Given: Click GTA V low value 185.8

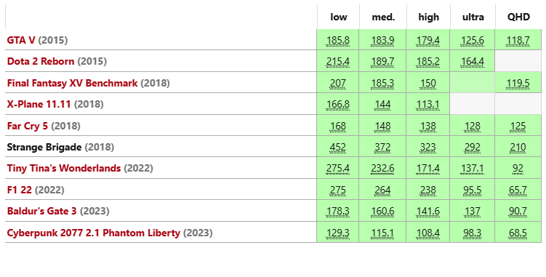Looking at the screenshot, I should click(338, 41).
